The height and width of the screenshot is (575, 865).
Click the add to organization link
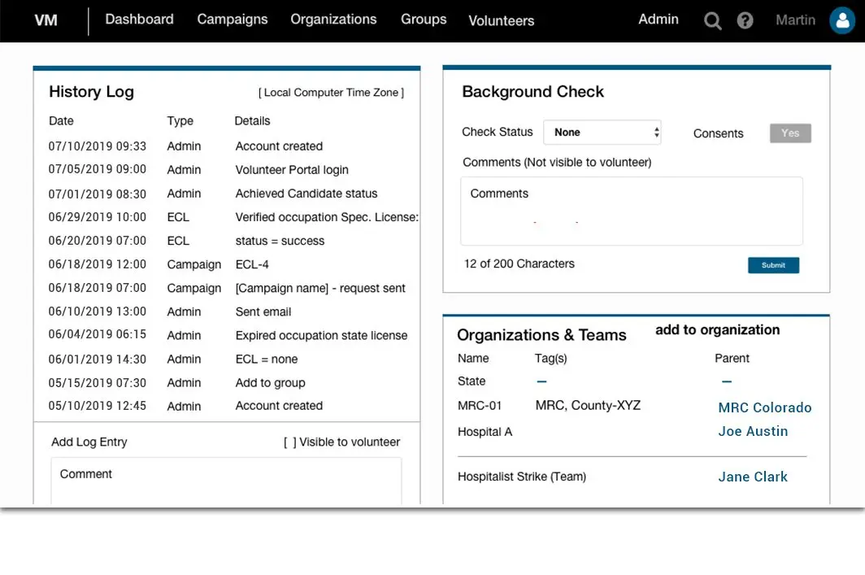pos(717,330)
